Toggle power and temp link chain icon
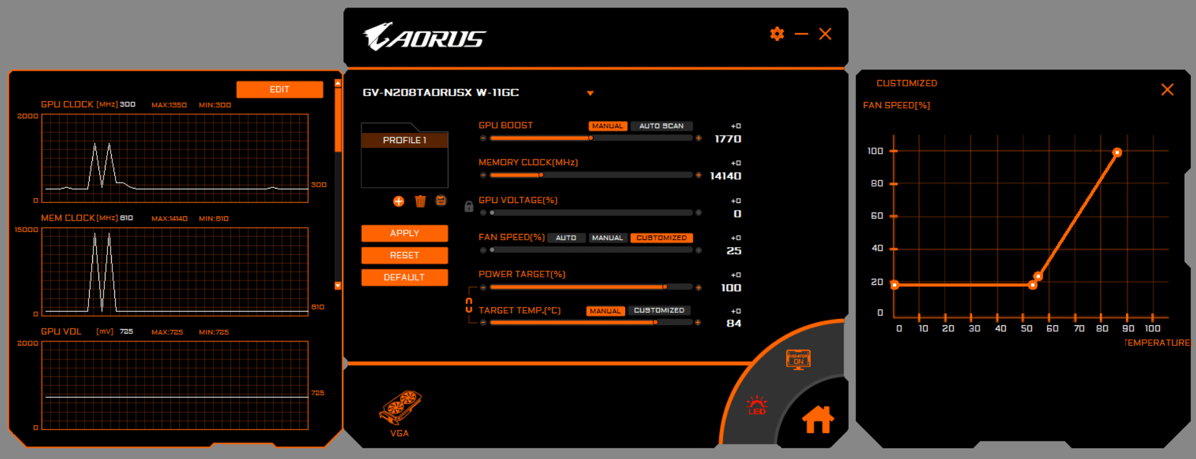1196x459 pixels. tap(469, 305)
